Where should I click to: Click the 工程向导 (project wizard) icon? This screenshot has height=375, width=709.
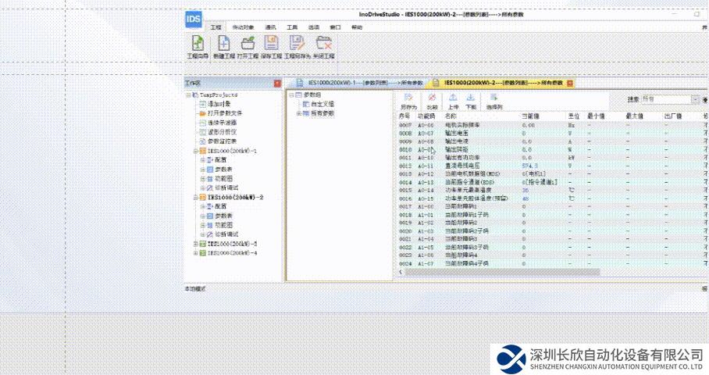(x=198, y=46)
